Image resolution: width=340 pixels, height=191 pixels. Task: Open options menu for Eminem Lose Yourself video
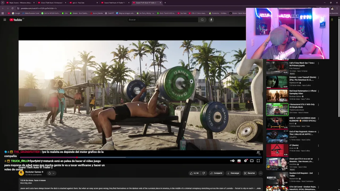pyautogui.click(x=318, y=77)
